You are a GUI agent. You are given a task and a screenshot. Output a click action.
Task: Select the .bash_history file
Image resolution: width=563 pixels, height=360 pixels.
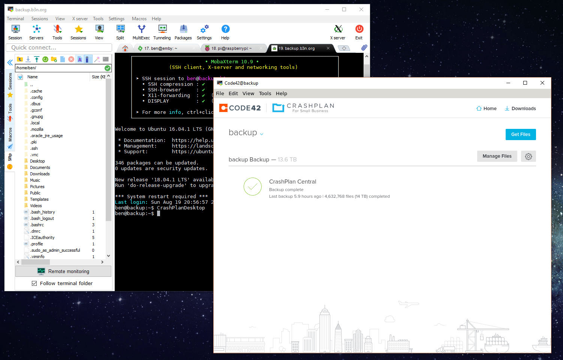point(43,212)
